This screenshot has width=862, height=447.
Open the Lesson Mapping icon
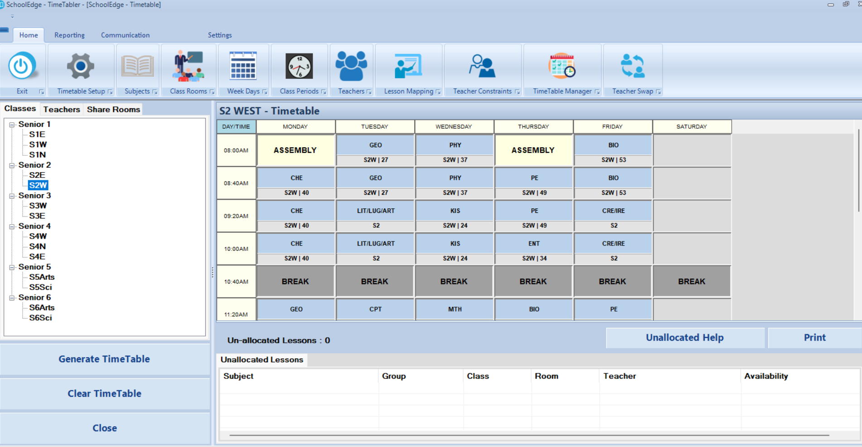point(408,66)
